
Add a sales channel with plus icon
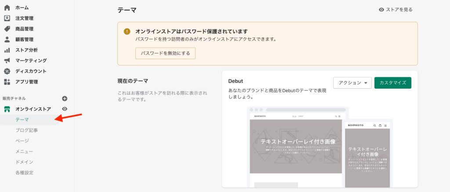(x=65, y=99)
